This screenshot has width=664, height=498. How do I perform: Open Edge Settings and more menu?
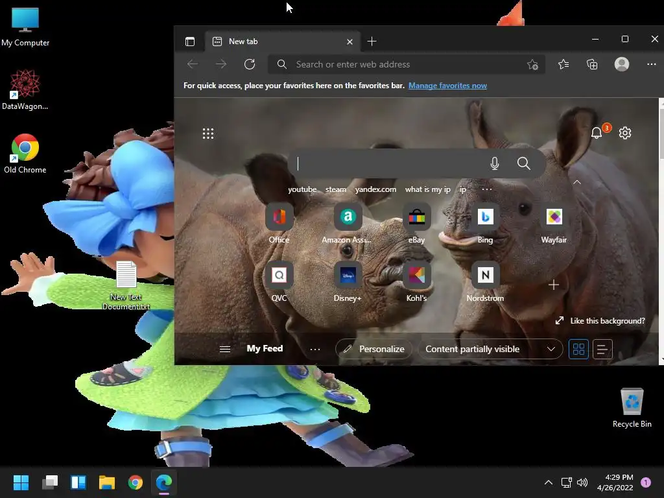click(651, 64)
